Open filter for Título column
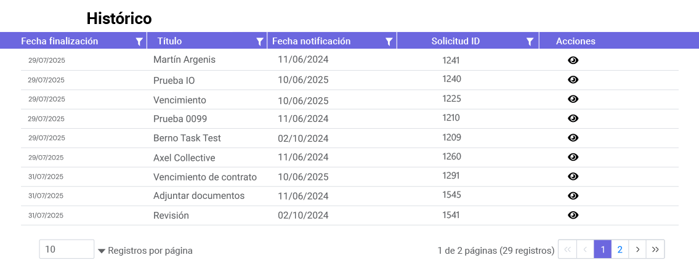699x271 pixels. 260,41
